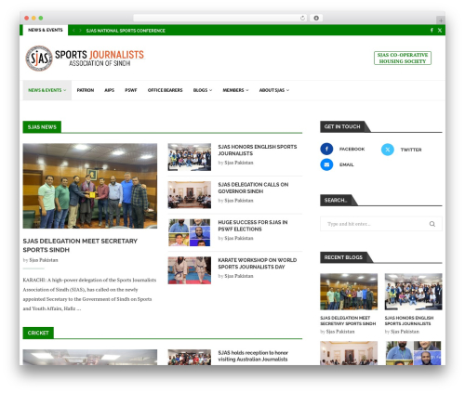Open the SJAS logo homepage link
Screen dimensions: 465x393
point(85,59)
